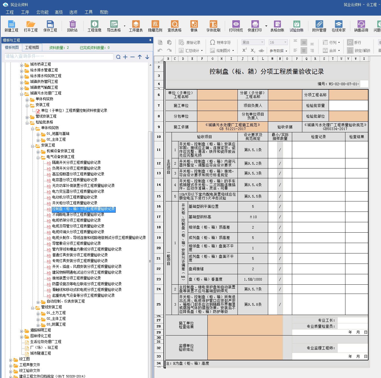Toggle subscript formatting
Image resolution: width=381 pixels, height=378 pixels.
click(x=253, y=51)
